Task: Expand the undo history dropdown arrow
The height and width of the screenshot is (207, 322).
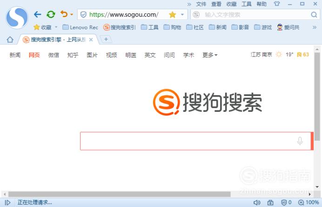Action: [72, 14]
